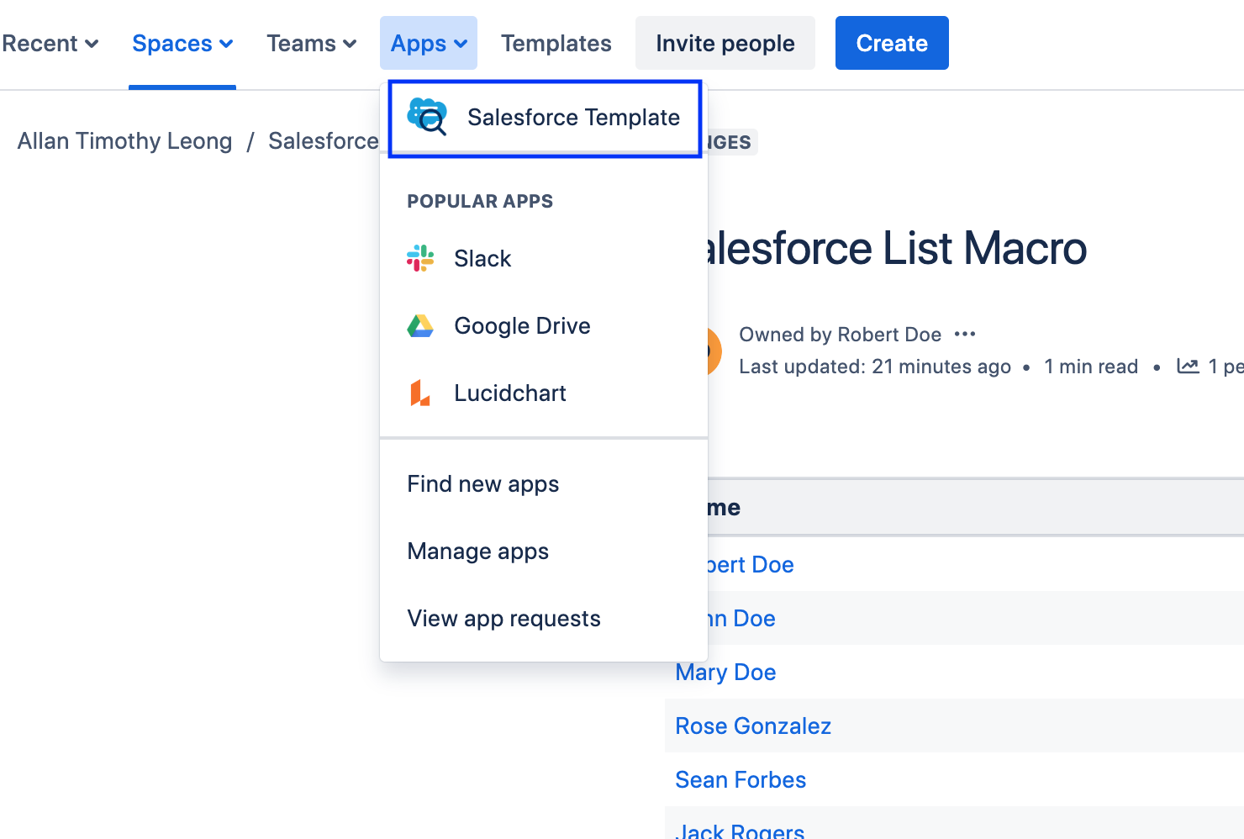The image size is (1244, 839).
Task: Click the Slack logo icon
Action: point(420,258)
